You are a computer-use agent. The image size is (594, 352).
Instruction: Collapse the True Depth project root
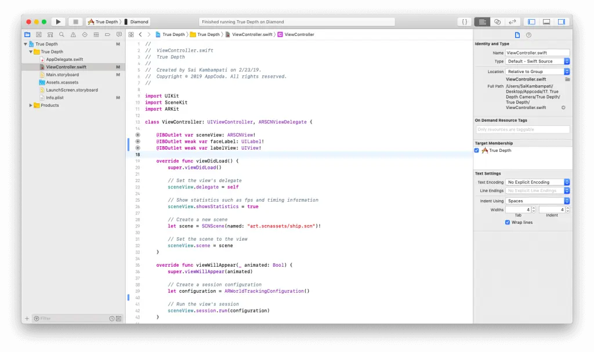[26, 44]
